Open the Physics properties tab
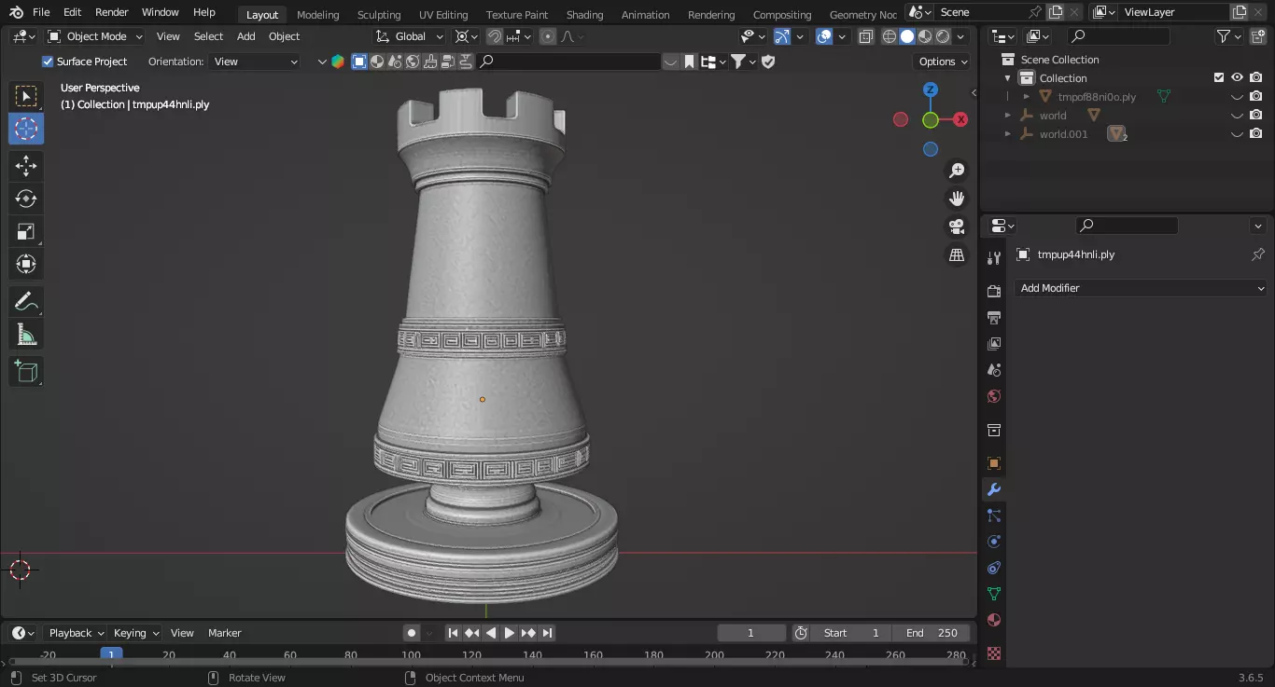Screen dimensions: 1275x687 pyautogui.click(x=993, y=542)
